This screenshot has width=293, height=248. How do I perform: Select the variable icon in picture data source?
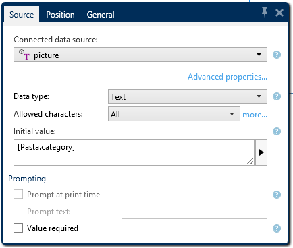coord(24,55)
